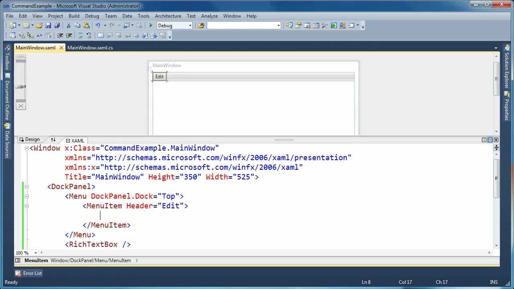Click the Find in Files icon
This screenshot has height=289, width=514.
pos(201,25)
